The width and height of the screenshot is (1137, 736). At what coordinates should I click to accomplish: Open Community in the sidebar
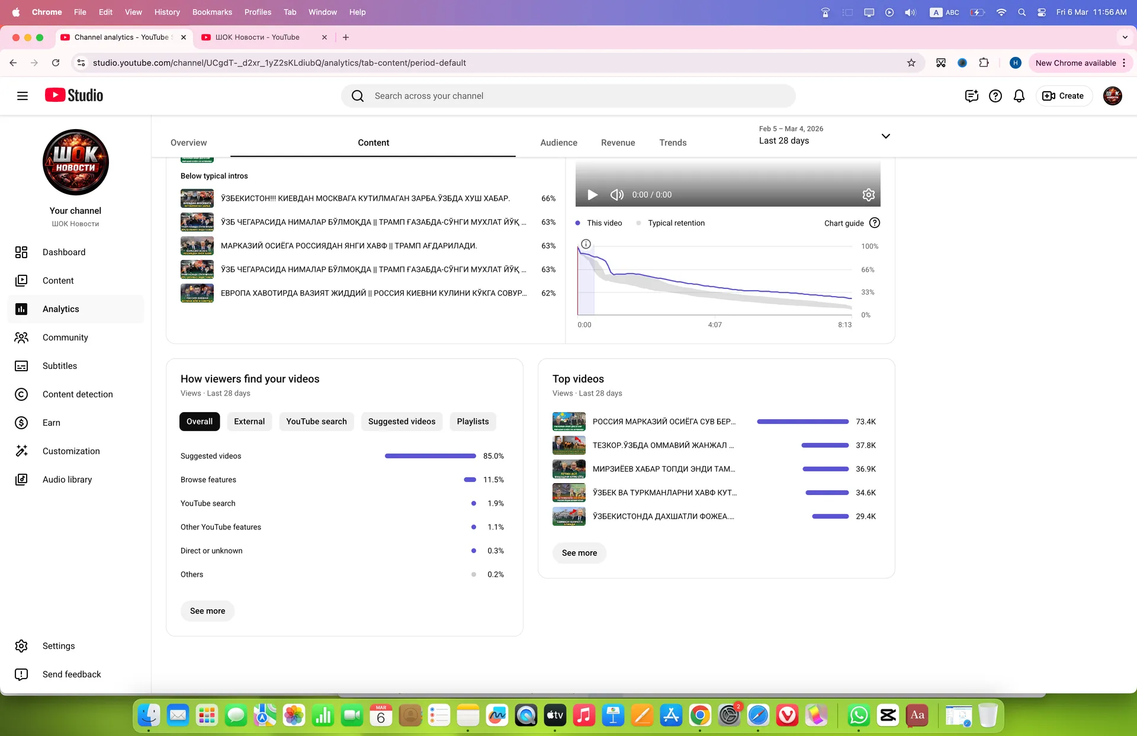pyautogui.click(x=76, y=338)
